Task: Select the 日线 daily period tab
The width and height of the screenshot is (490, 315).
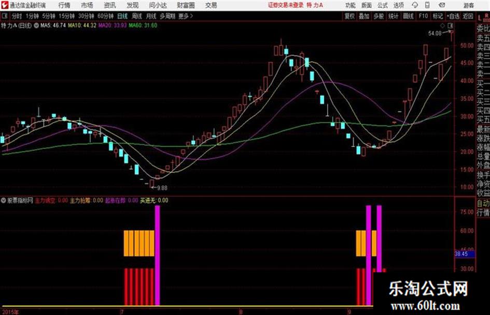Action: tap(122, 16)
